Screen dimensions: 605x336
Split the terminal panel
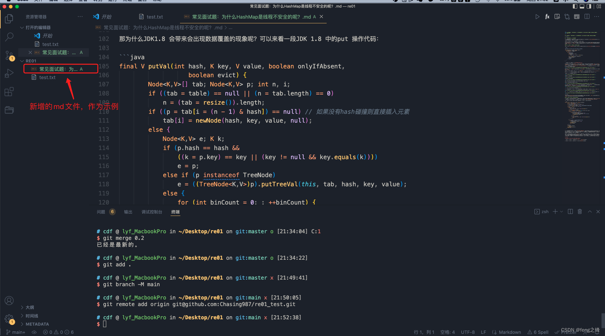(570, 212)
